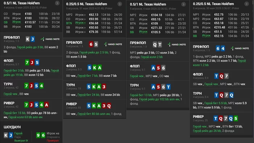Click 'Герой бет 80 bb алл-ин' river action
The height and width of the screenshot is (143, 254).
pos(94,114)
